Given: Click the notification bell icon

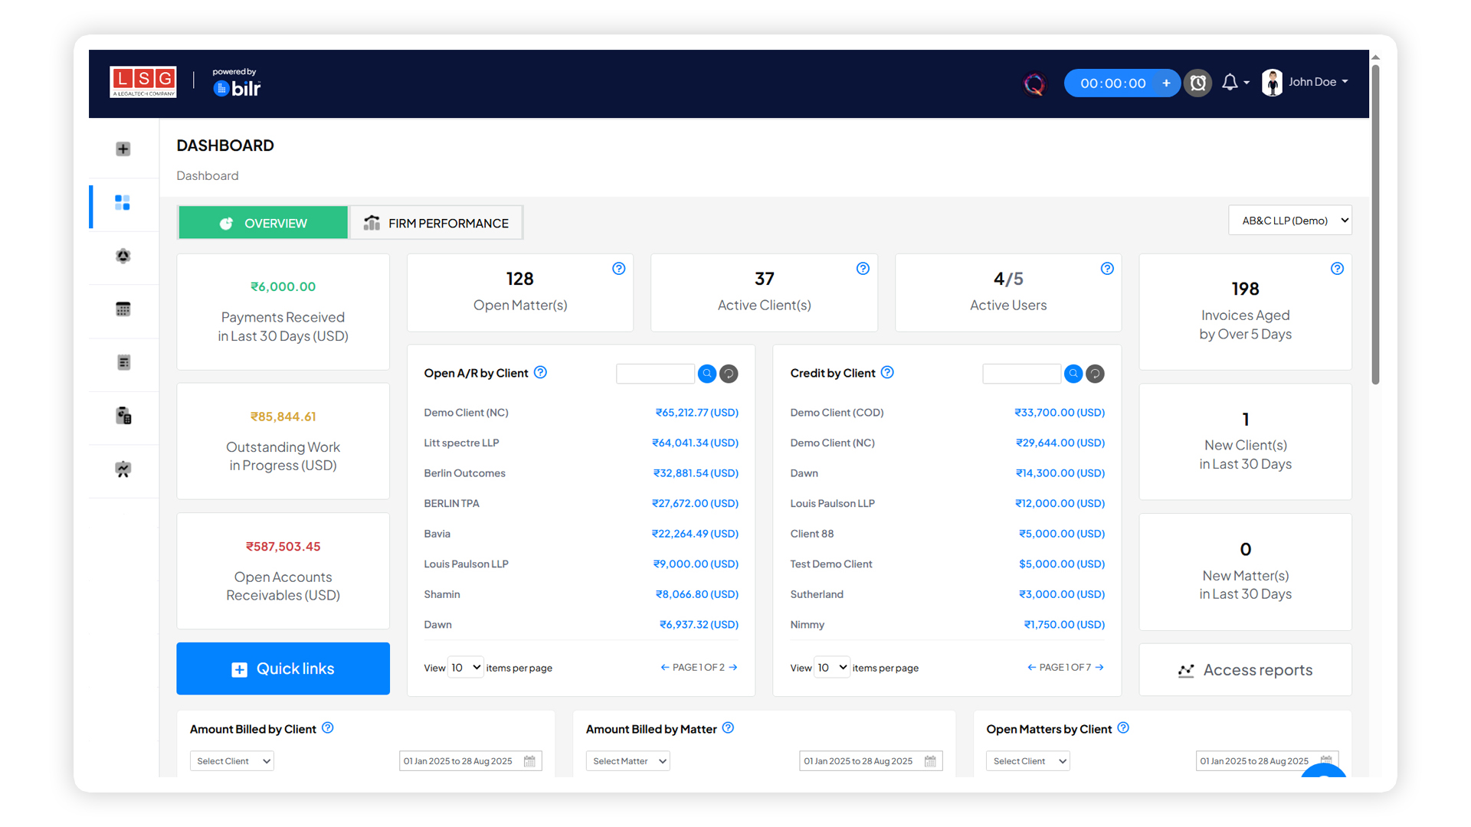Looking at the screenshot, I should coord(1230,83).
